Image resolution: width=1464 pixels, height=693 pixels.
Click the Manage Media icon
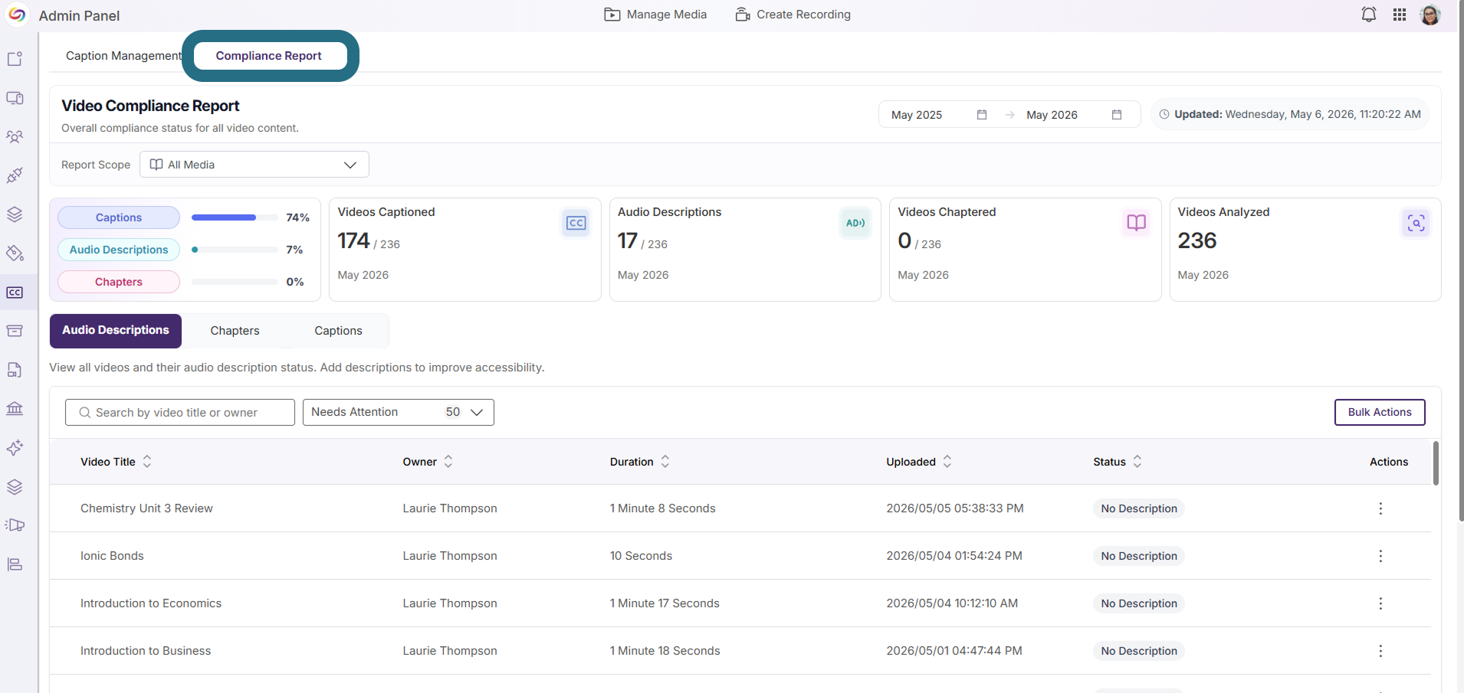point(612,15)
